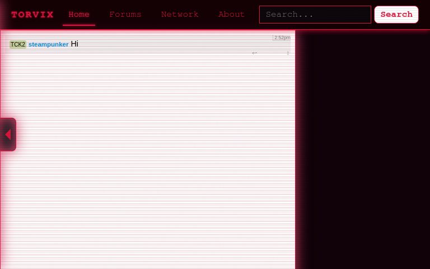Click empty navbar space between About and Search field
The width and height of the screenshot is (430, 269).
pyautogui.click(x=252, y=15)
